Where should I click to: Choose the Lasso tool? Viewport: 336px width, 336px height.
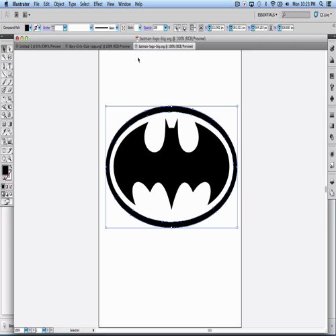9,57
